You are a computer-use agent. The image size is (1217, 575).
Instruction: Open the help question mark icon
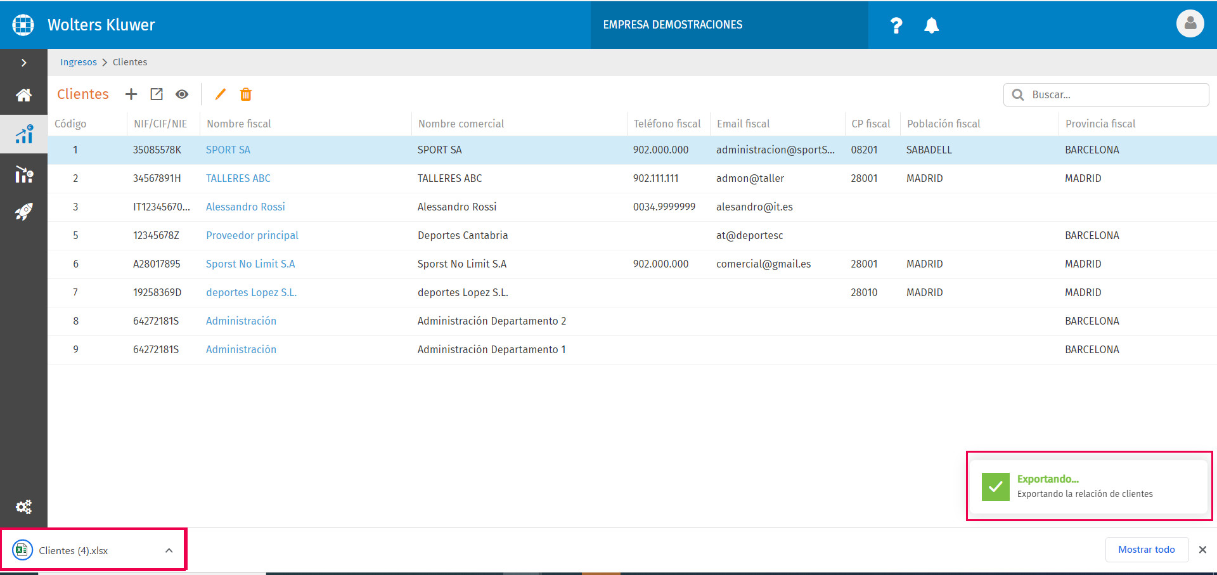click(x=896, y=25)
